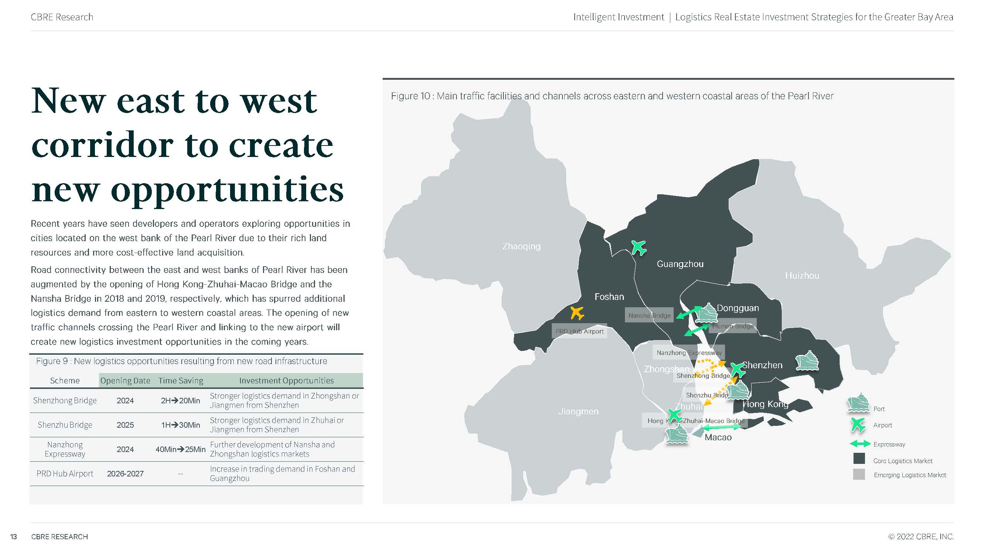The height and width of the screenshot is (554, 985).
Task: Click the PRD Hub Airport table row
Action: click(65, 473)
